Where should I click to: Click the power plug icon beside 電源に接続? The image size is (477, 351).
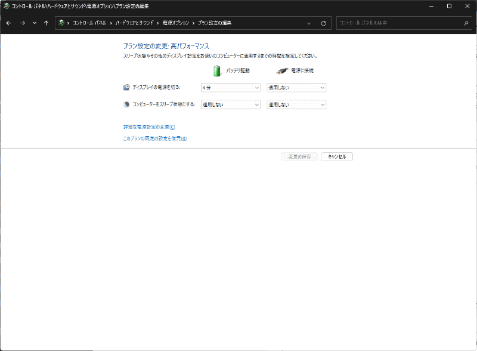[x=280, y=70]
